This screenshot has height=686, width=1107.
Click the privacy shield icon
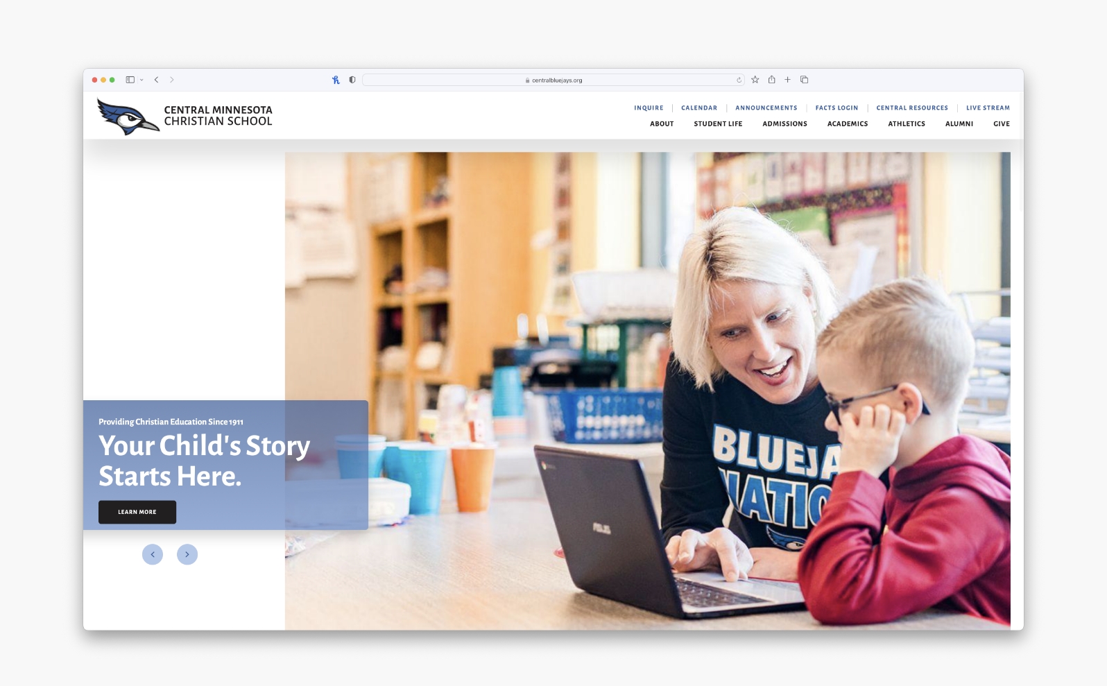point(352,80)
